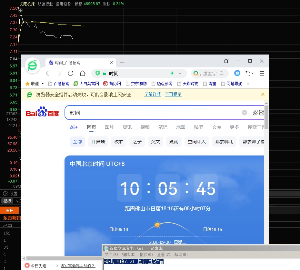300x270 pixels.
Task: Select the 校准 filter chip
Action: pos(119,142)
